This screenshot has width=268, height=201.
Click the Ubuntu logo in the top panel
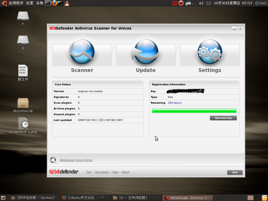tap(4, 3)
